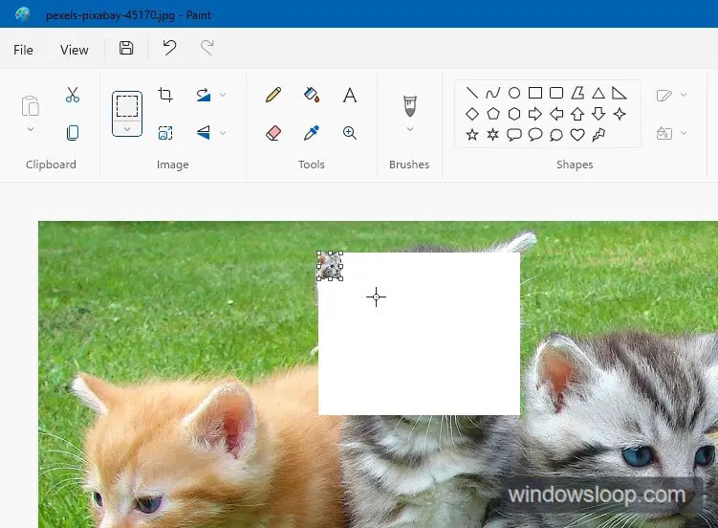Choose the Left arrow shape
Screen dimensions: 718x528
[556, 114]
